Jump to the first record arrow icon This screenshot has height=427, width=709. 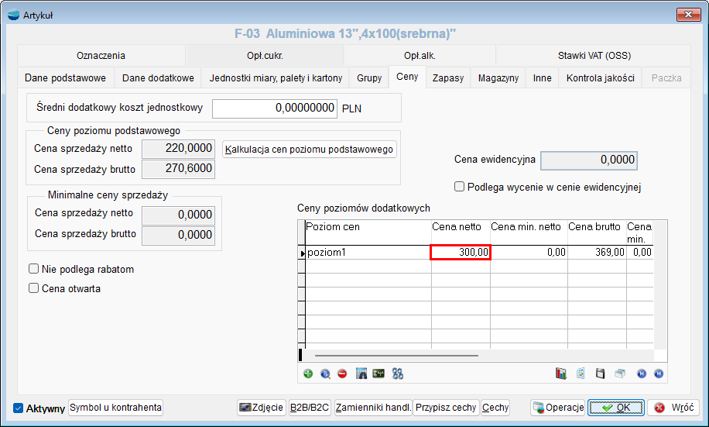pos(641,374)
